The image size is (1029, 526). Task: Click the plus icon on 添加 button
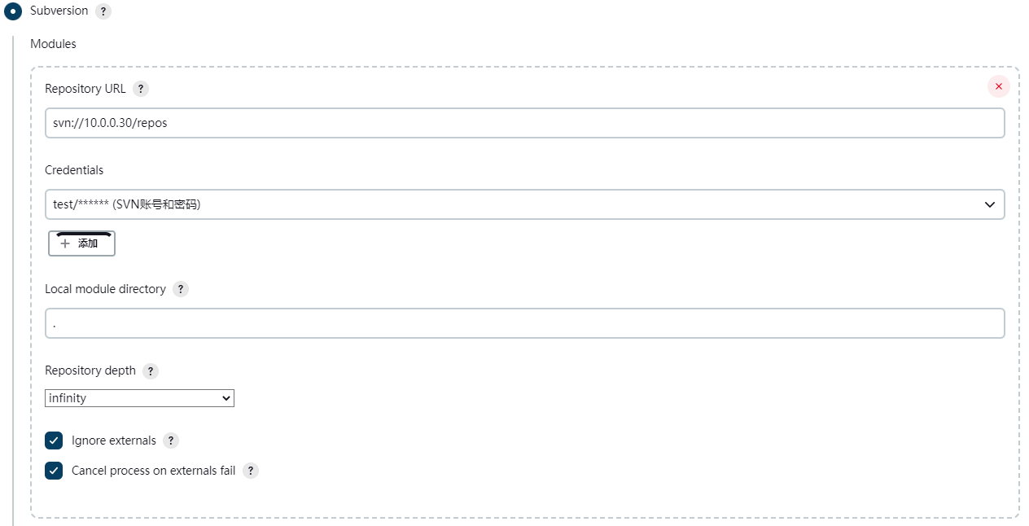[65, 243]
